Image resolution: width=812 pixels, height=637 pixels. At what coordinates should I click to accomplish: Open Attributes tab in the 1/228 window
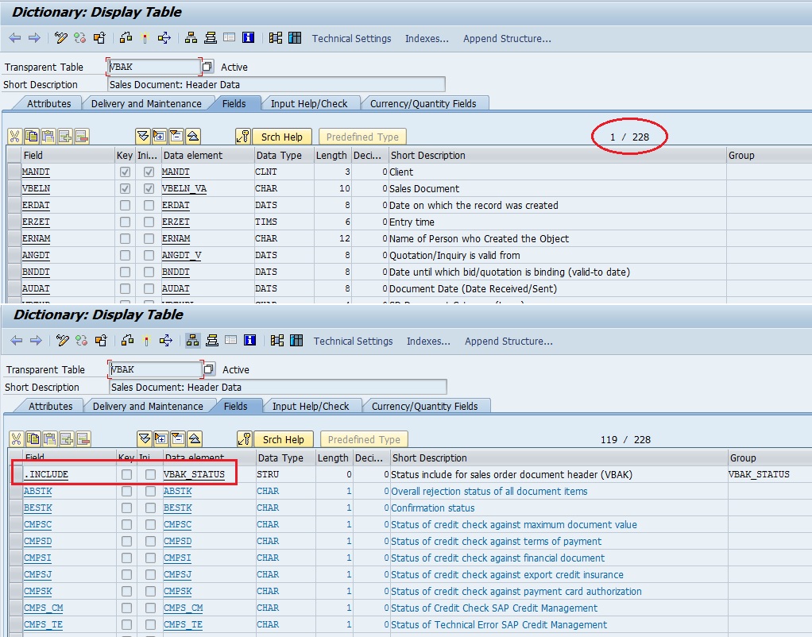coord(48,103)
